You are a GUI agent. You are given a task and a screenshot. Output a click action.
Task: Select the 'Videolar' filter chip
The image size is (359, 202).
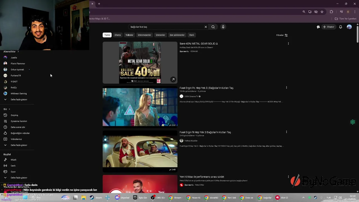coord(129,35)
